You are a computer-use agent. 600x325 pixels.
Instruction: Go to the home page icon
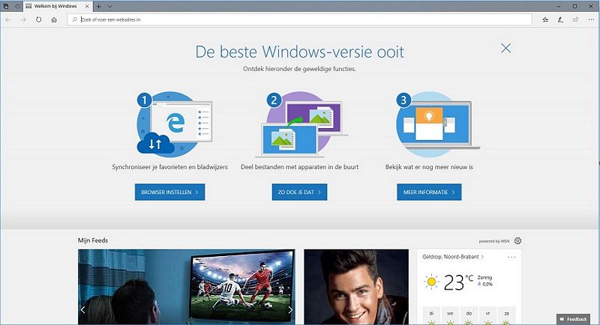click(54, 19)
